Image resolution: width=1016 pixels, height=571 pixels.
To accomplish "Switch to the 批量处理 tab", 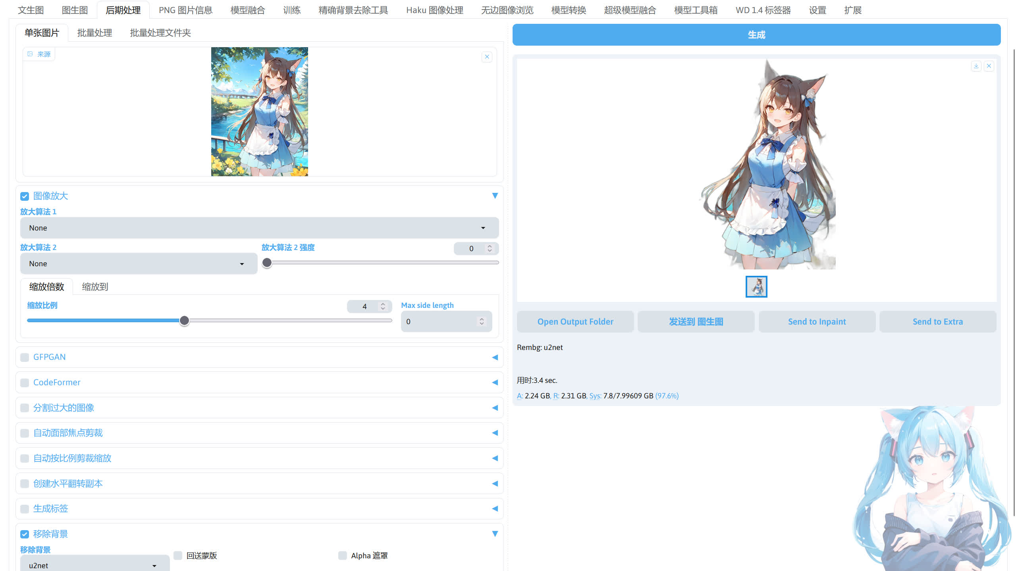I will point(94,33).
